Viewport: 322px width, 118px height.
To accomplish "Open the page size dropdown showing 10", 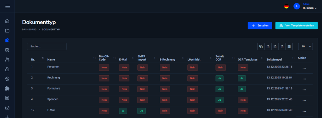I will click(306, 46).
